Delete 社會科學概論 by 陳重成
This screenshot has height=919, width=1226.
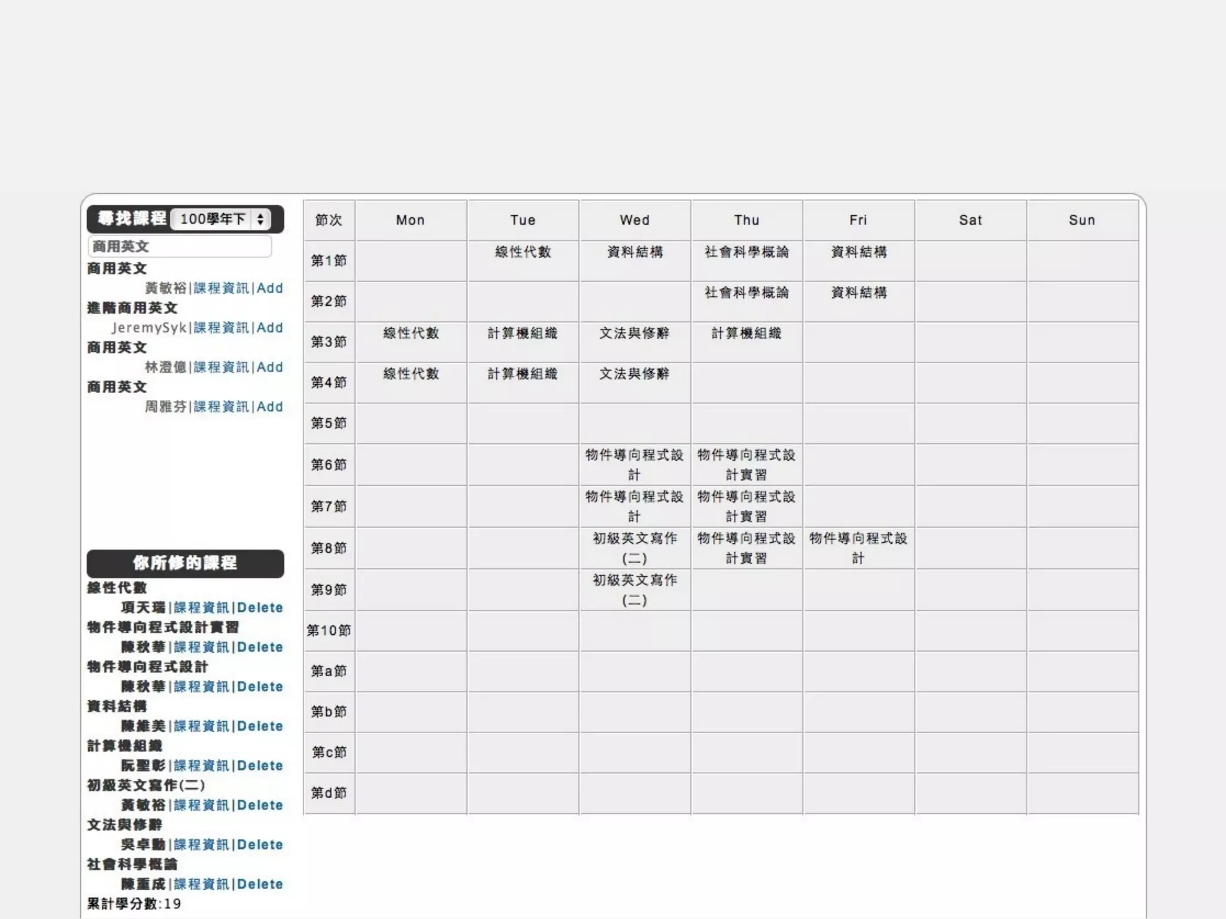260,884
